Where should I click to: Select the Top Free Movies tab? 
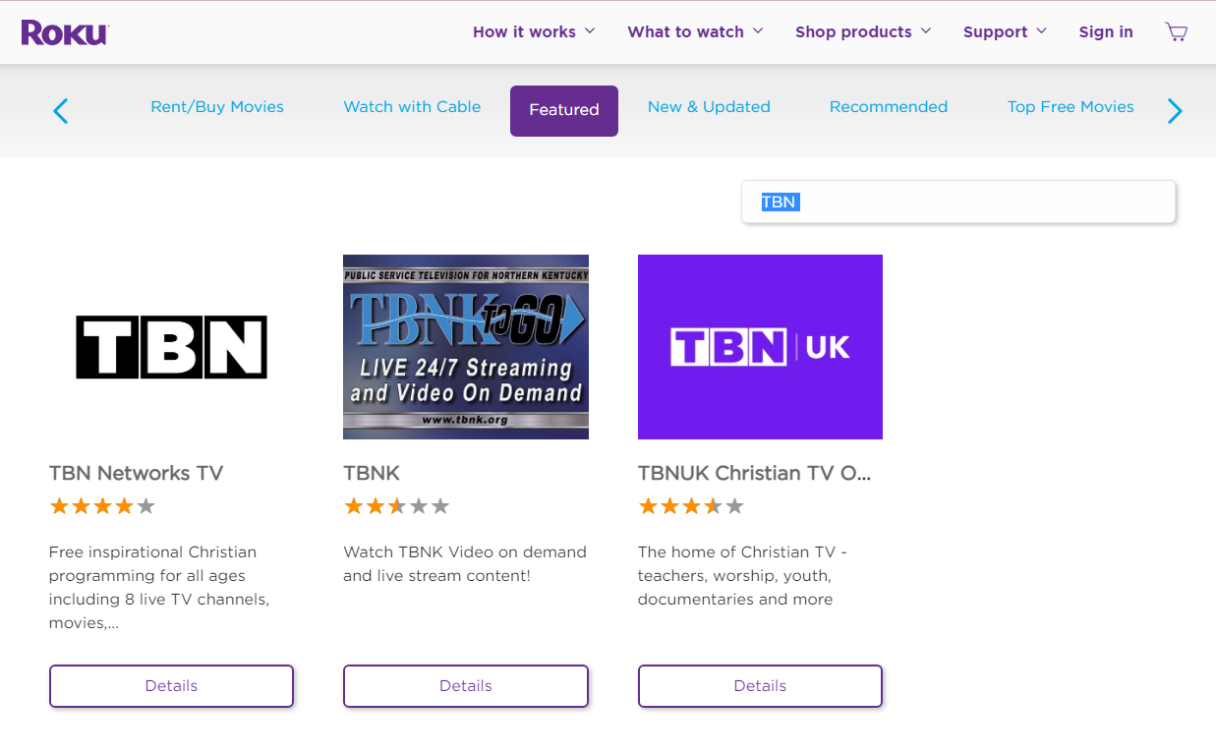tap(1071, 106)
